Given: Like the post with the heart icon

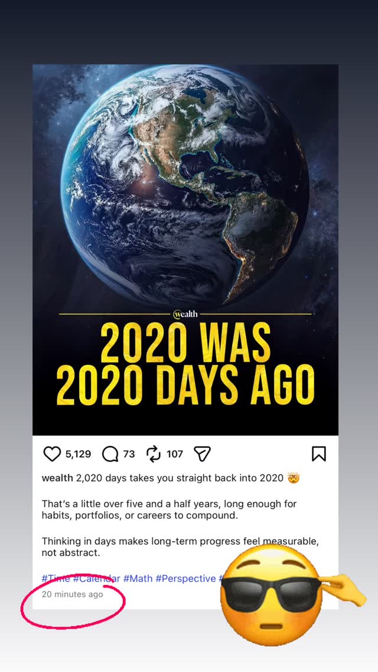Looking at the screenshot, I should pos(53,454).
